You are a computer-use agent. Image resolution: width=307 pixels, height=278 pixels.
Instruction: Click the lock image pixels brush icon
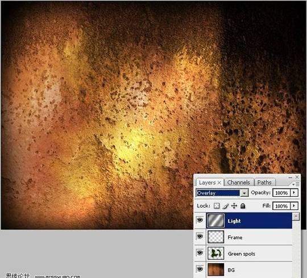coord(226,206)
